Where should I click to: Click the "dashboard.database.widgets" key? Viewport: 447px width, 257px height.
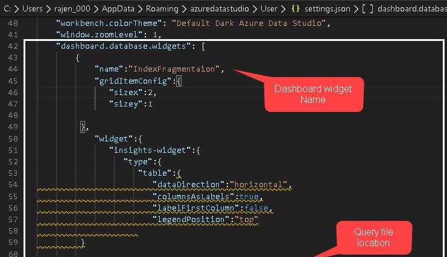[x=124, y=46]
